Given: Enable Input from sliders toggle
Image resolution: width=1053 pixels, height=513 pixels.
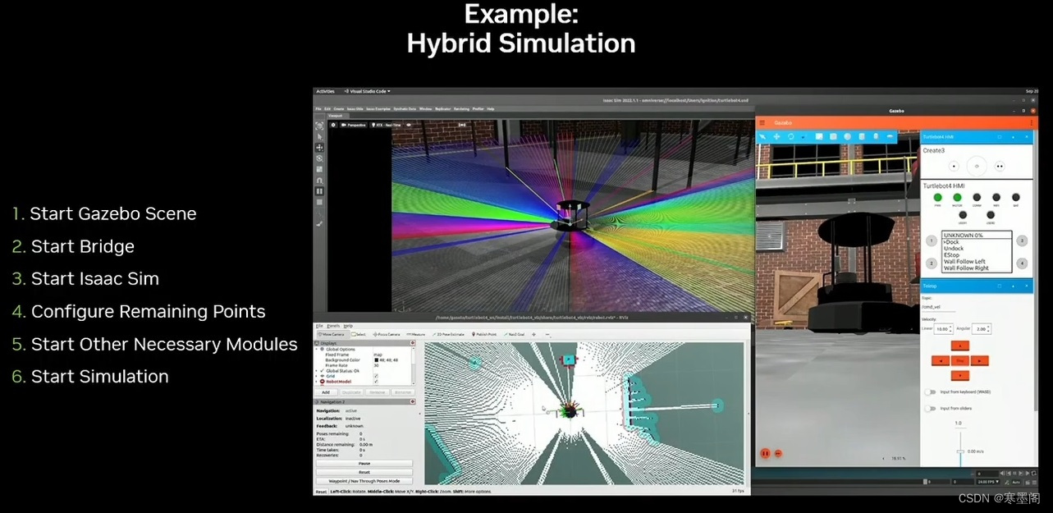Looking at the screenshot, I should (930, 408).
